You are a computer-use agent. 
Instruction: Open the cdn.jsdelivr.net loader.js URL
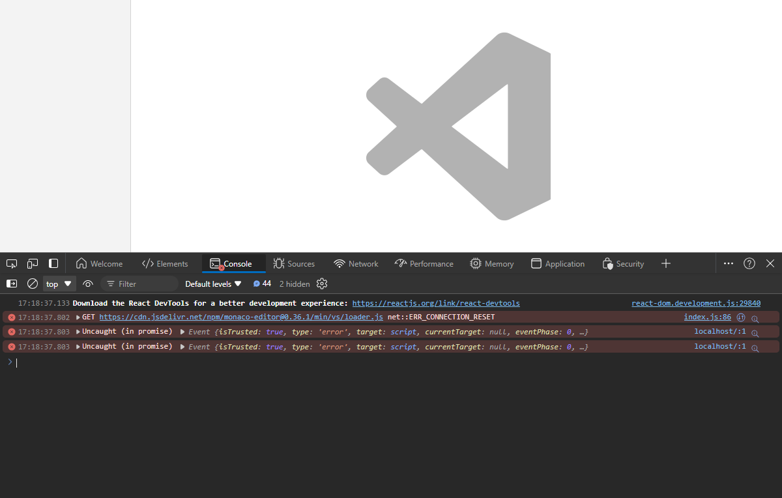(x=241, y=317)
